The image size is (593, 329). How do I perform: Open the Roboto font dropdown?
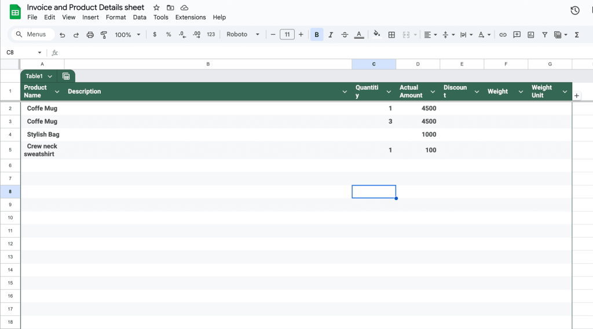pos(243,35)
